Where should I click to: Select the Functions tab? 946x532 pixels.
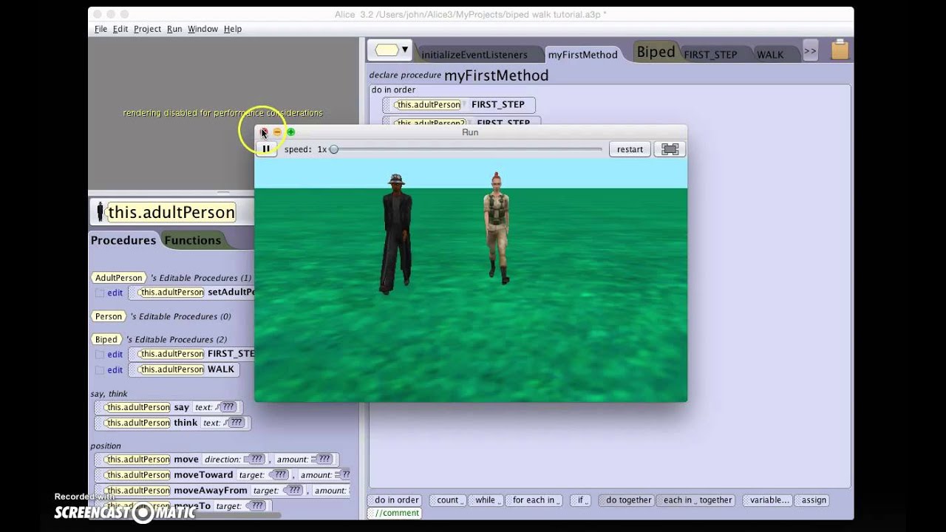(193, 240)
